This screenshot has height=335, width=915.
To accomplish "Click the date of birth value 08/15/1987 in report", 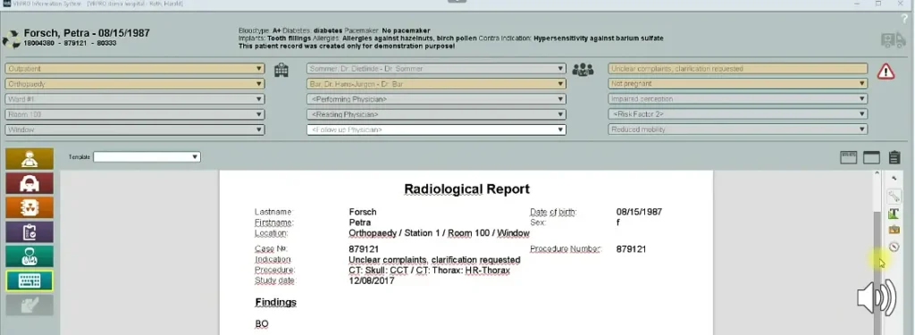I will [x=639, y=212].
